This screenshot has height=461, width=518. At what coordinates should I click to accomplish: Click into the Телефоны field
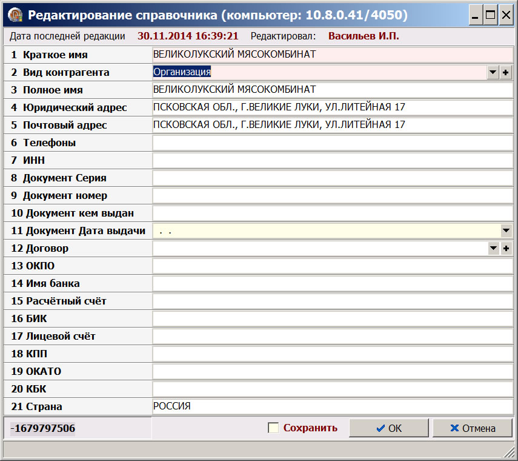pos(332,143)
